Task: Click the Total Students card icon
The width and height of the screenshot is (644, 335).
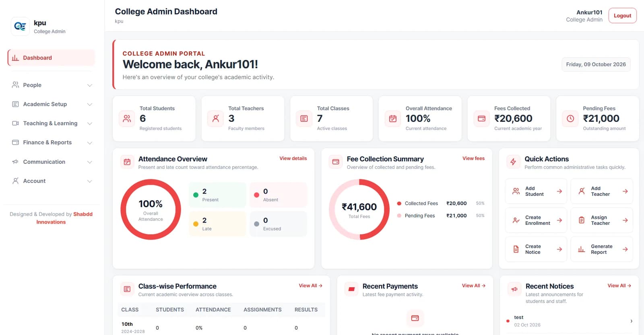Action: (127, 119)
